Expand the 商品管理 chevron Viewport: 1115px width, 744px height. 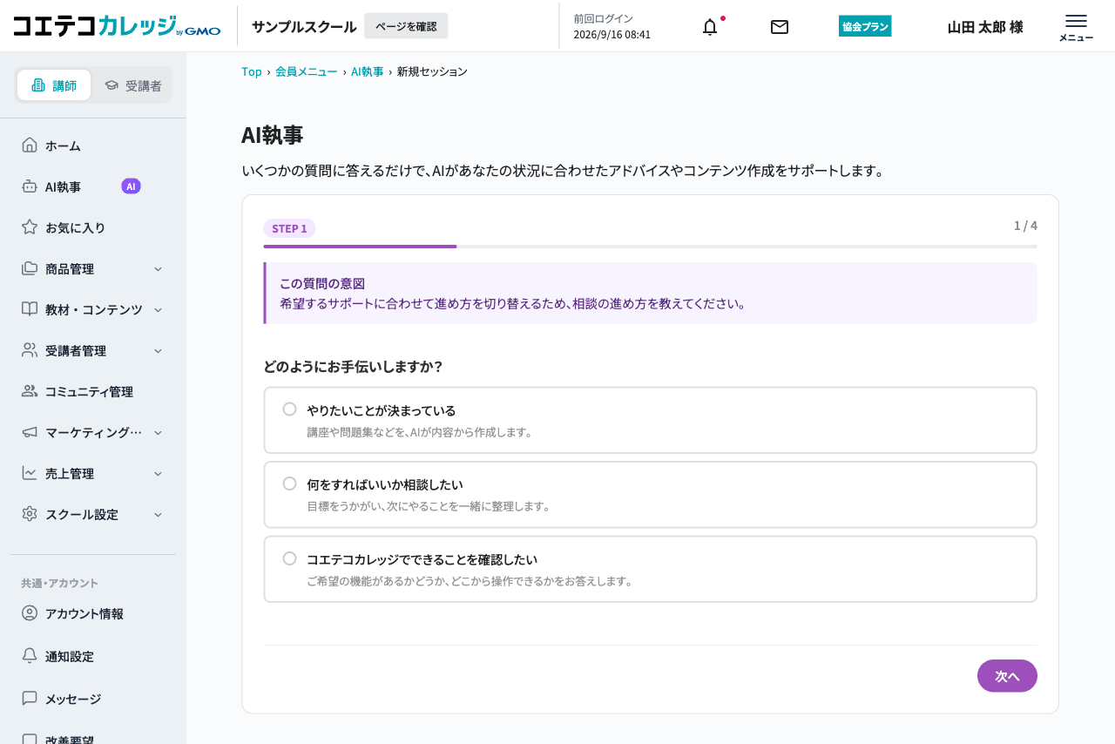tap(158, 268)
